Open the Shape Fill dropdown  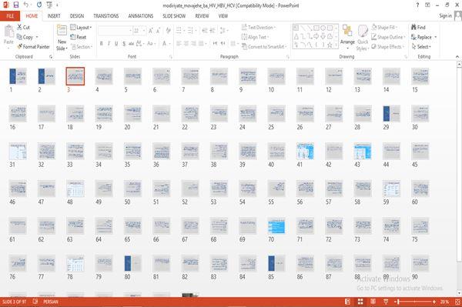click(x=384, y=27)
